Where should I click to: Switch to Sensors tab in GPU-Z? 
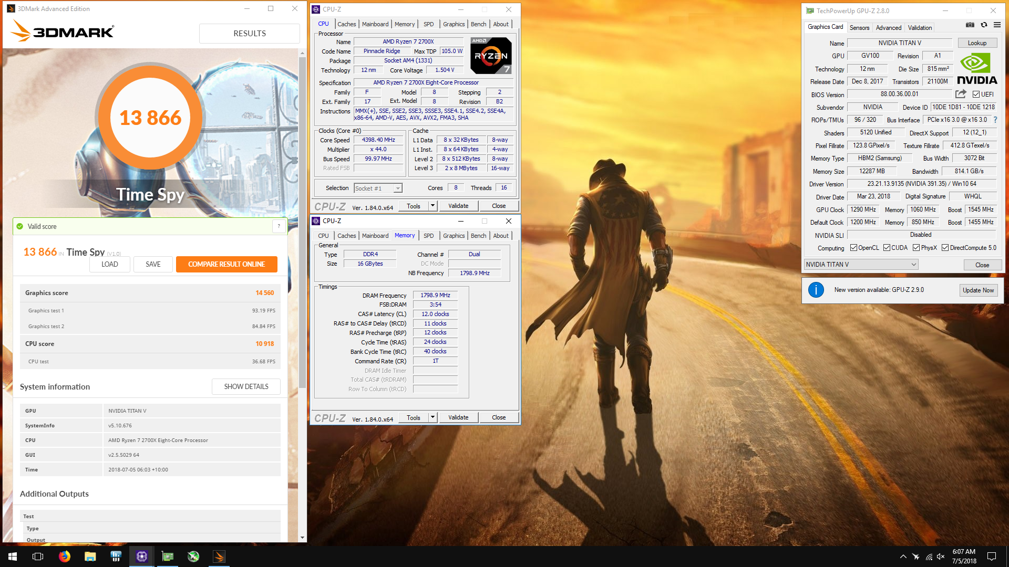tap(859, 28)
